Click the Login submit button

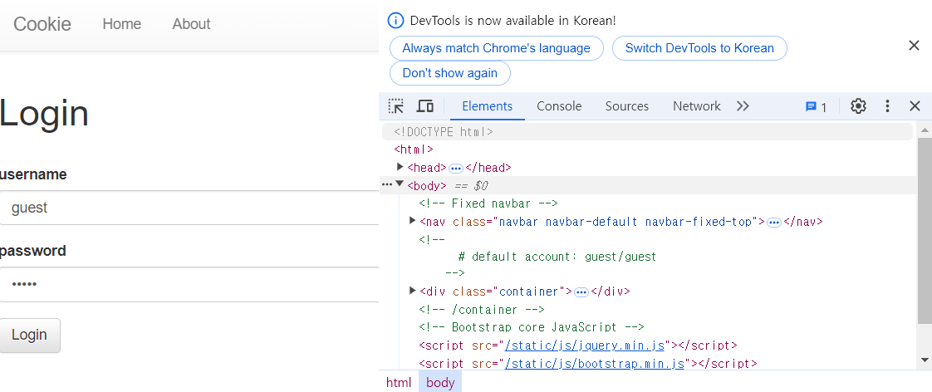(x=29, y=335)
